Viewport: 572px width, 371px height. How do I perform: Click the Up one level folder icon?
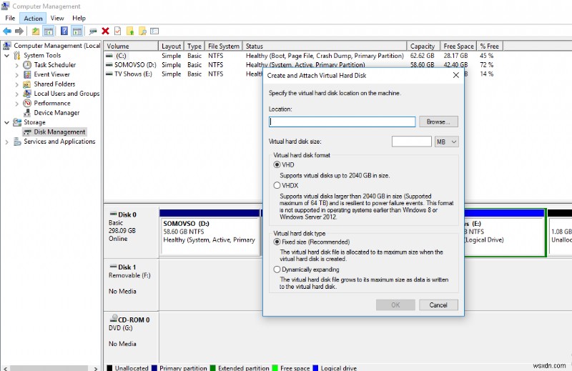35,31
